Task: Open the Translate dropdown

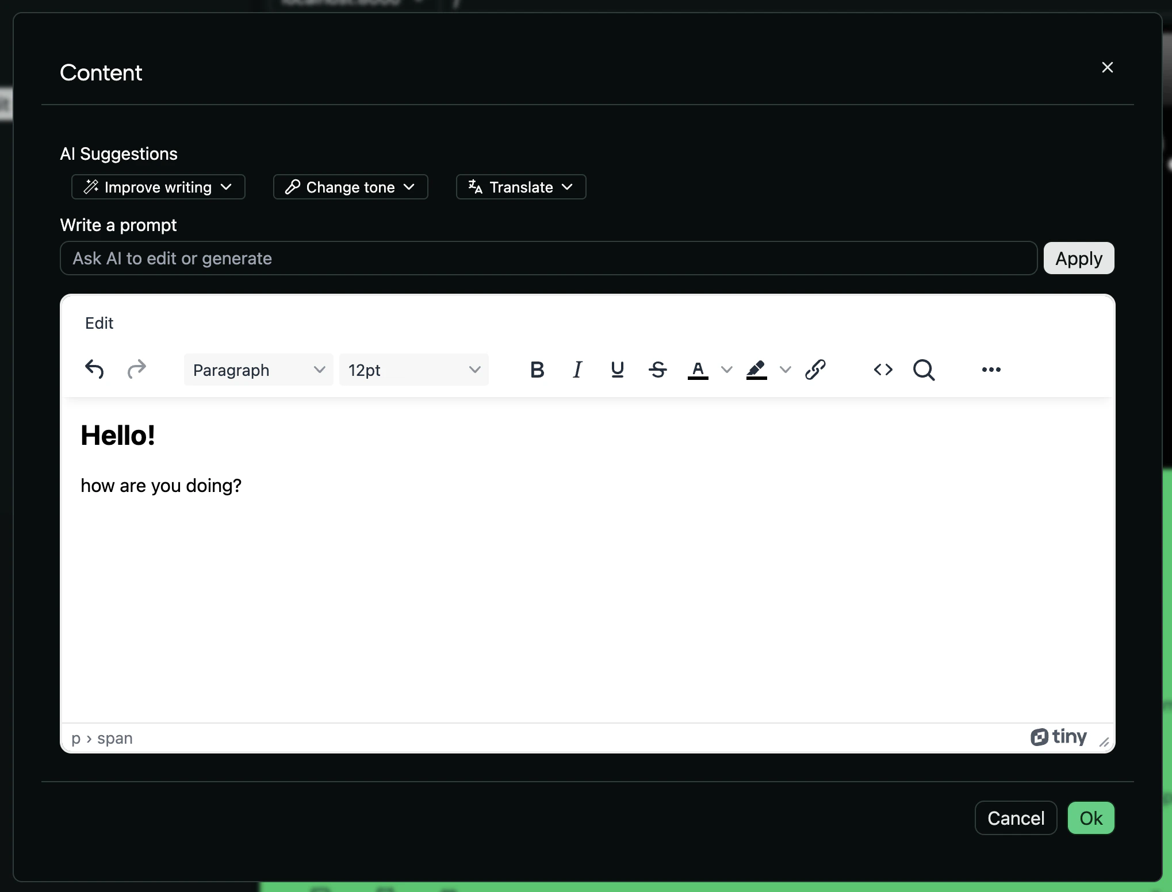Action: (521, 187)
